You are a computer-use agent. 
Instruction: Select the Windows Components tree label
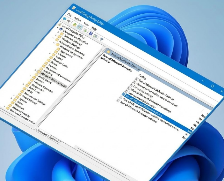[72, 52]
